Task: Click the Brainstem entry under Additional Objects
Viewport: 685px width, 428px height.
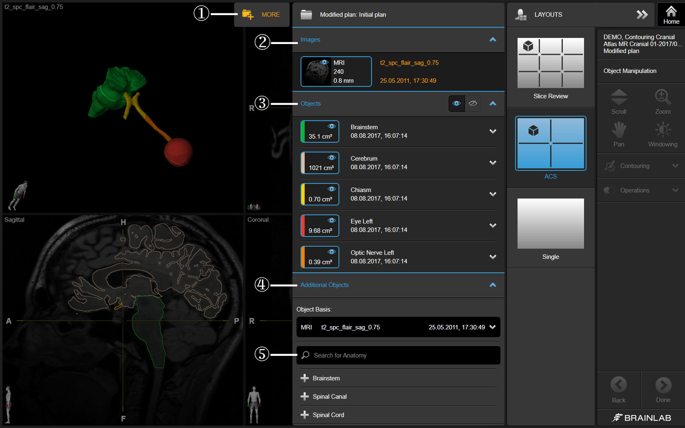Action: click(x=326, y=378)
